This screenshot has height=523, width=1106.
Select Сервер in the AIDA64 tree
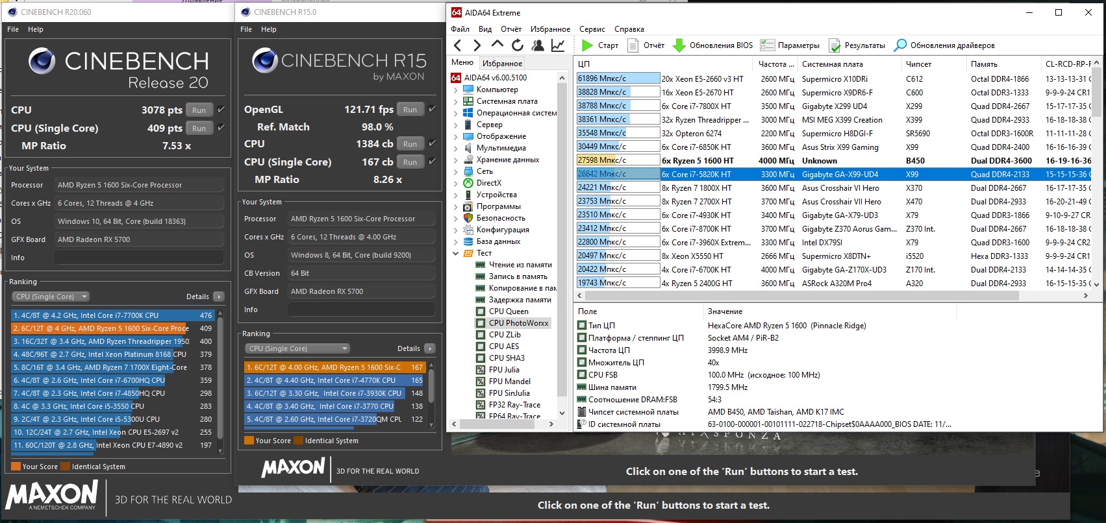pyautogui.click(x=489, y=125)
